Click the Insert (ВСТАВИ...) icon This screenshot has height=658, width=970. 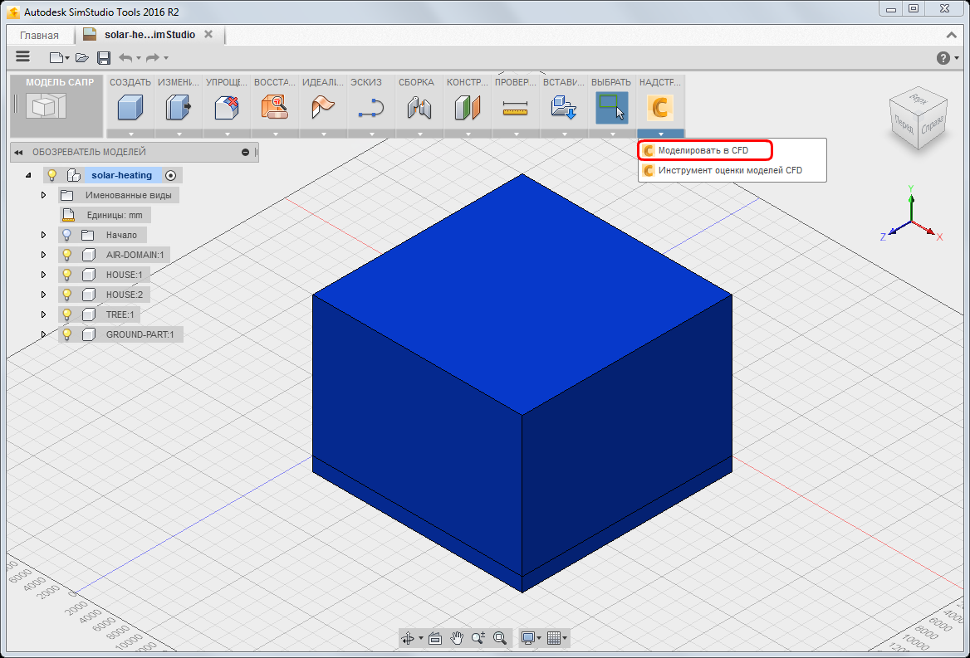[564, 108]
